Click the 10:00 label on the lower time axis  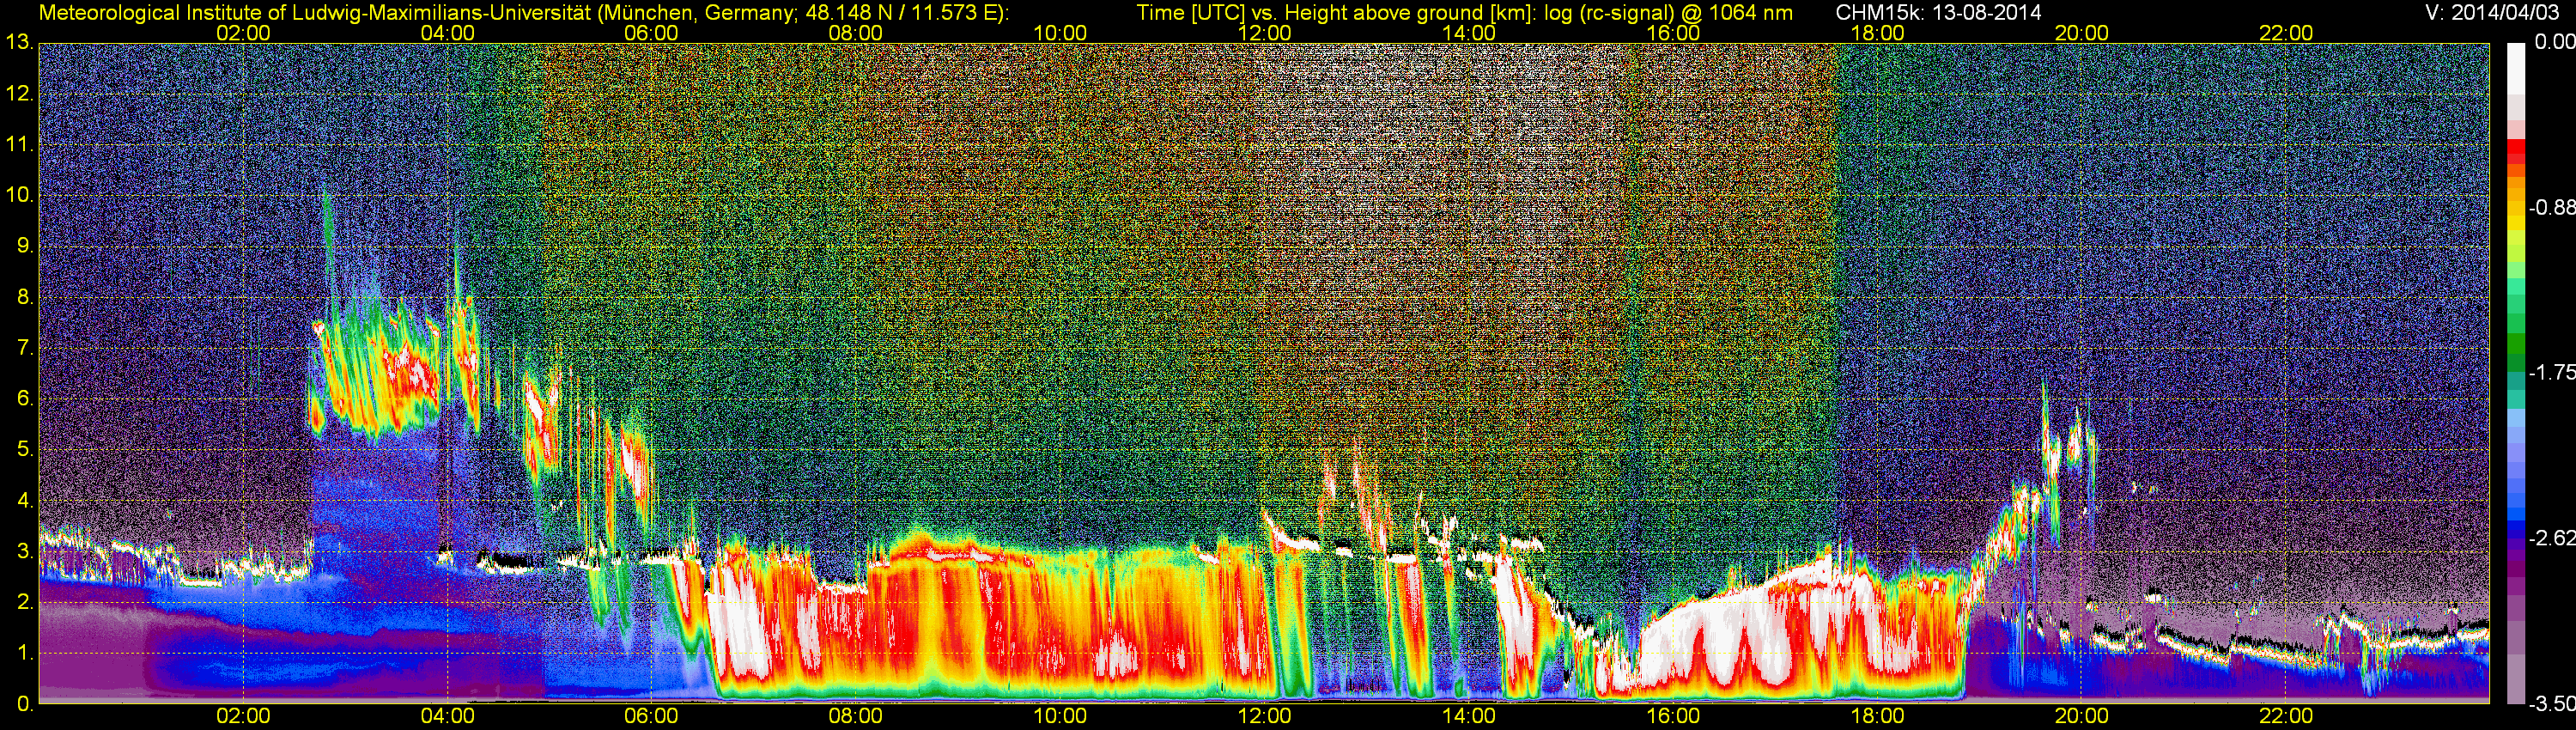pos(1060,717)
